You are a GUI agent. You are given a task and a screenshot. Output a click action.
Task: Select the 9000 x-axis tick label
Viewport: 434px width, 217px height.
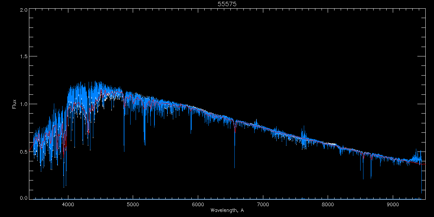pos(393,204)
